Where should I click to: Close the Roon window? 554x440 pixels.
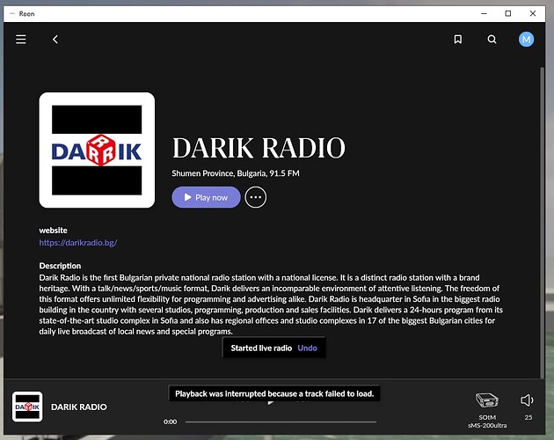533,13
